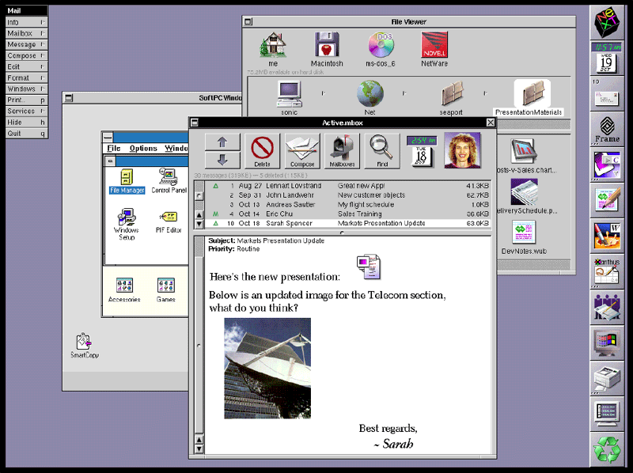Select the NetWare icon in File Viewer
633x473 pixels.
point(434,49)
